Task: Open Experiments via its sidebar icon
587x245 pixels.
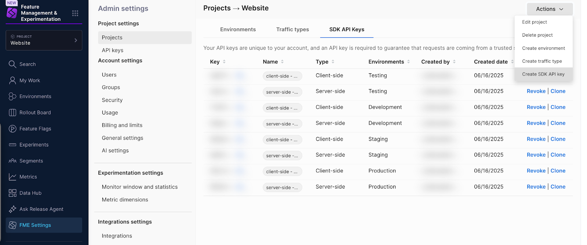Action: 12,145
